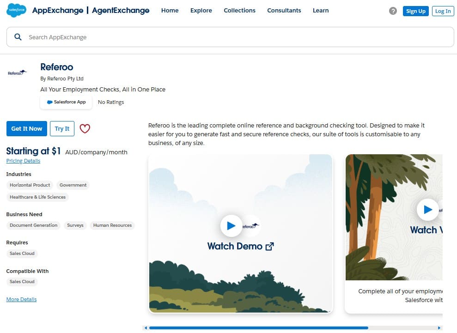Add Referoo to favorites with heart icon
457x333 pixels.
(85, 128)
